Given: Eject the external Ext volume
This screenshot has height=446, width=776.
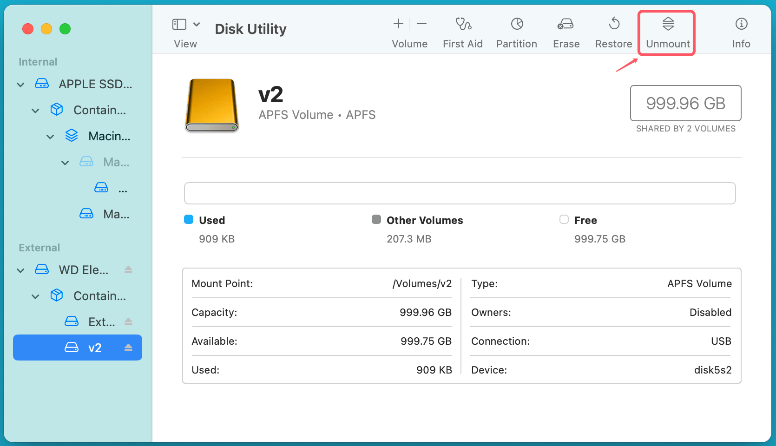Looking at the screenshot, I should pyautogui.click(x=129, y=321).
